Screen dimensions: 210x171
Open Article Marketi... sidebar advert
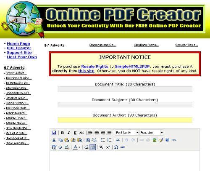click(16, 113)
